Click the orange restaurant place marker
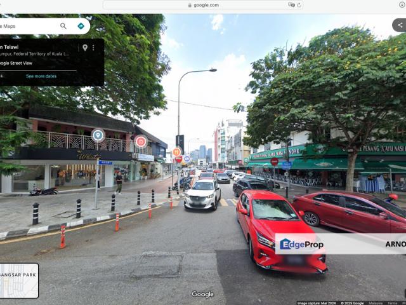 [x=176, y=152]
